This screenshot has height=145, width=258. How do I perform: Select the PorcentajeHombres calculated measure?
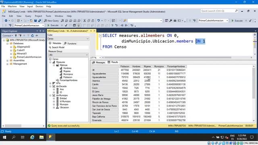click(69, 81)
